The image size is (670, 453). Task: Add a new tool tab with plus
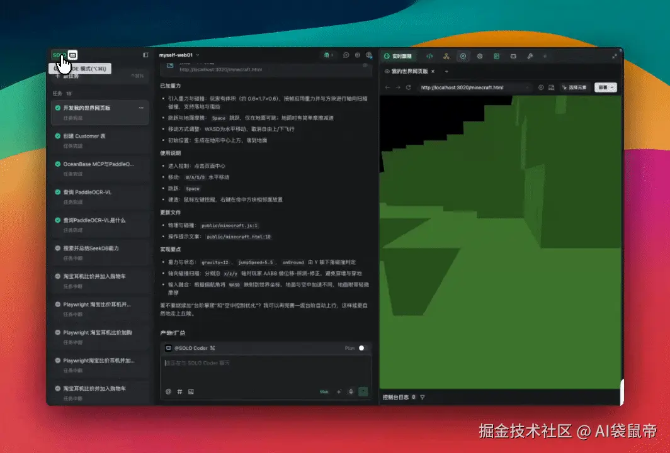click(x=545, y=57)
